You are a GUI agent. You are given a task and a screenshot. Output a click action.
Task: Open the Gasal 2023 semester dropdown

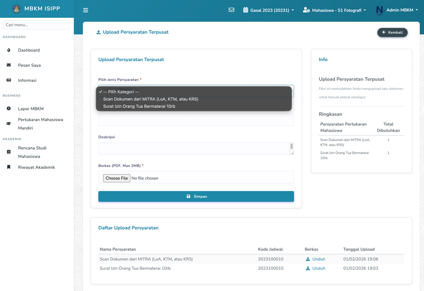pos(269,10)
